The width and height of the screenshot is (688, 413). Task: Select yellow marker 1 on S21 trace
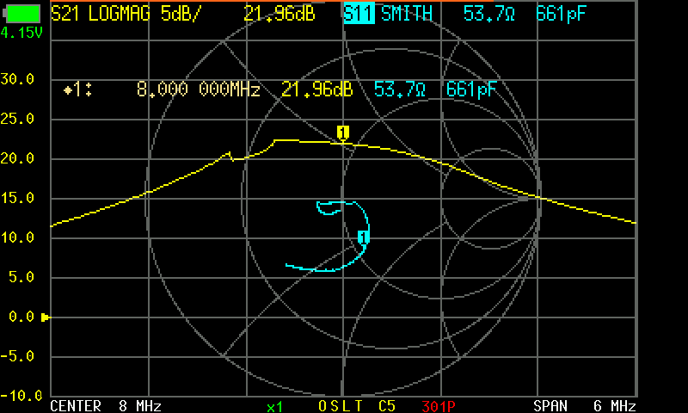click(342, 133)
